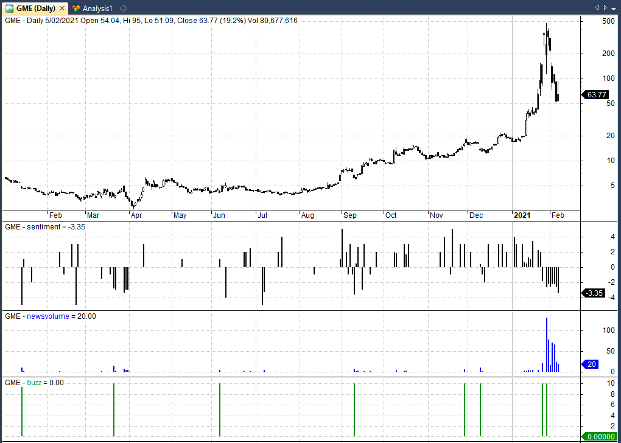This screenshot has height=443, width=621.
Task: Switch to the GME (Daily) chart tab
Action: [35, 8]
